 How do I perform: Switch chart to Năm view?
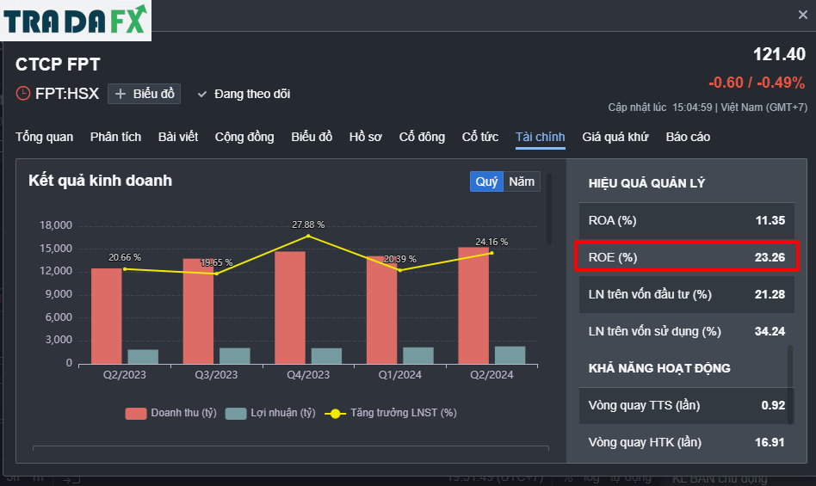(522, 181)
